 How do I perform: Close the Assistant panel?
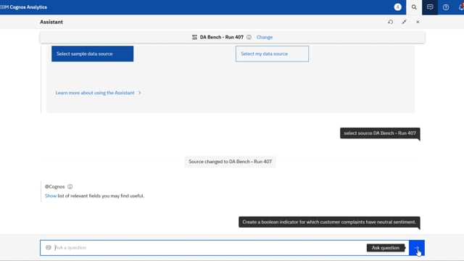point(418,22)
